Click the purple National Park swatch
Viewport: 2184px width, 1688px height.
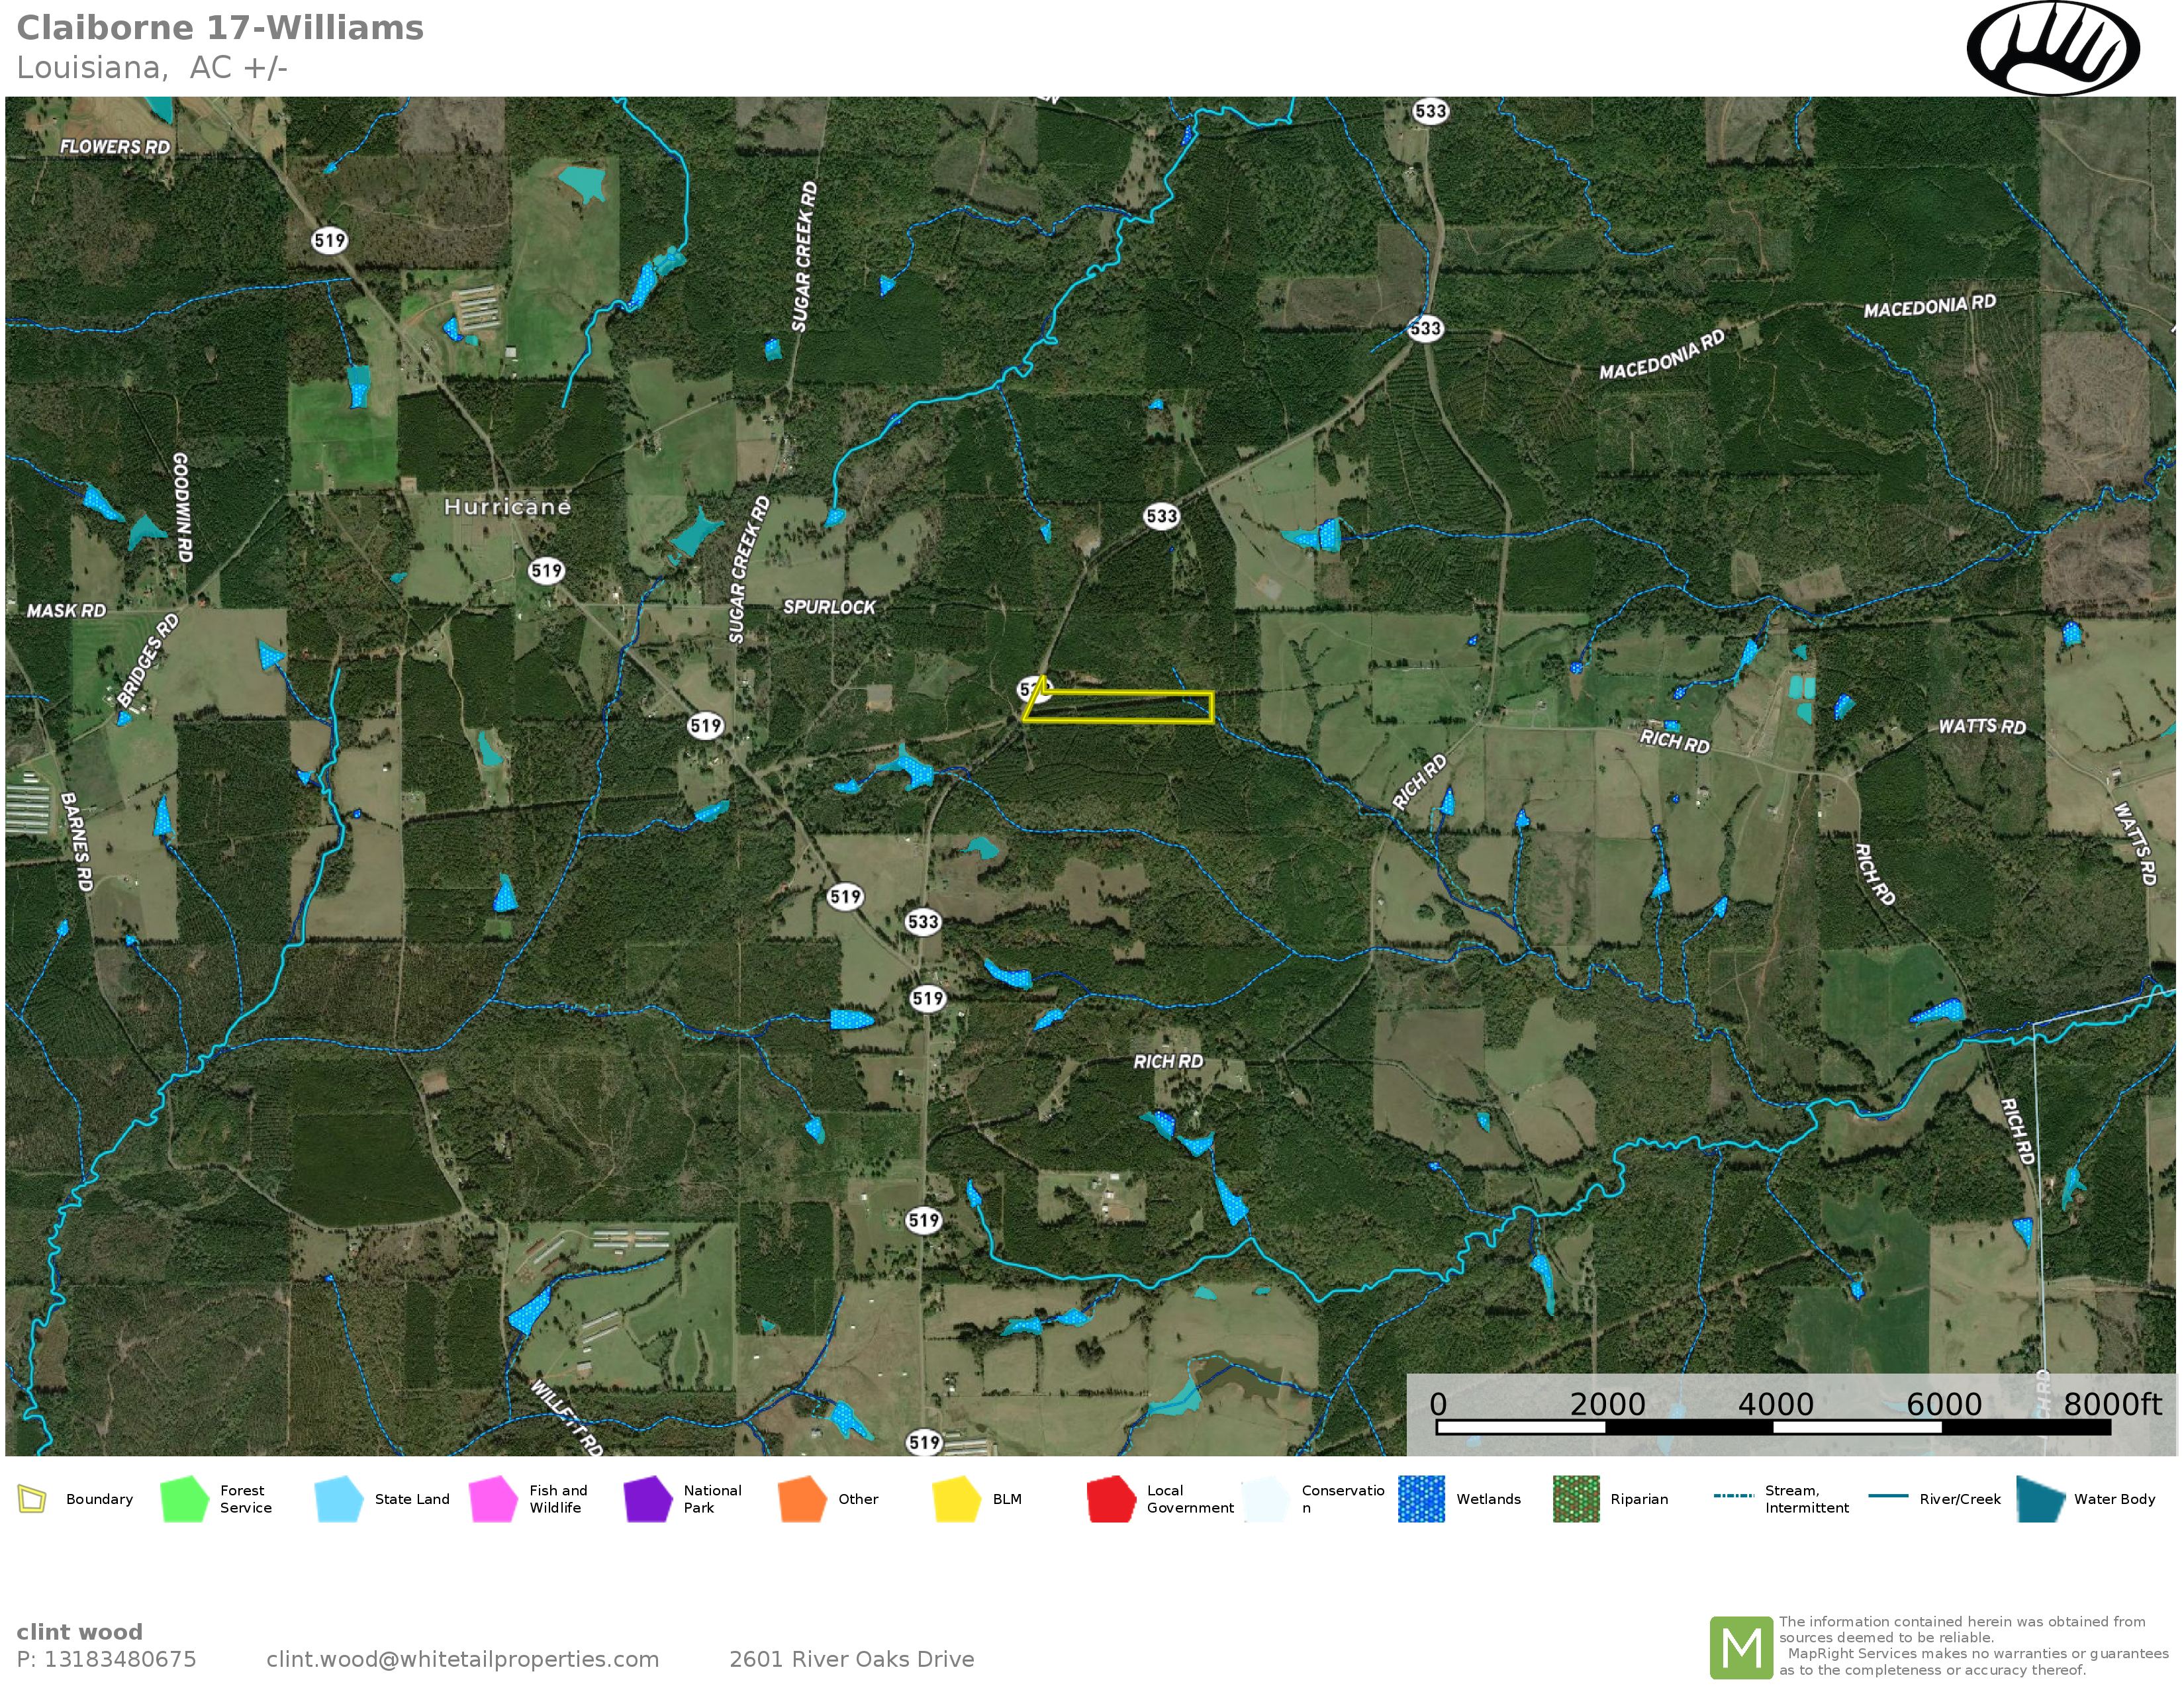click(647, 1499)
